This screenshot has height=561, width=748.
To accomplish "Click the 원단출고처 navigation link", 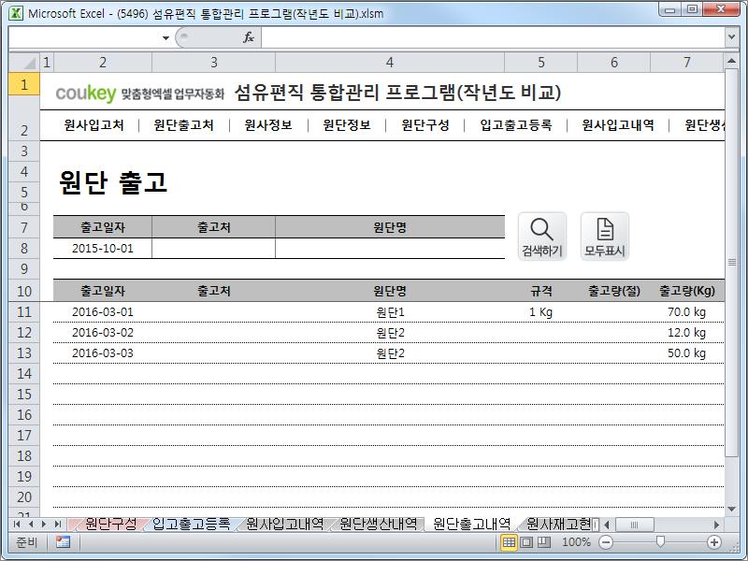I will tap(183, 125).
